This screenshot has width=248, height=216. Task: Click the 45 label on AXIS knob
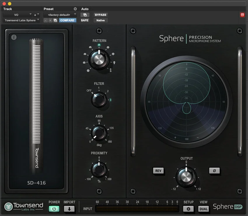[87, 128]
